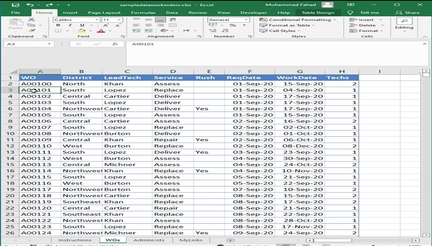Apply Percent Style
The width and height of the screenshot is (432, 246).
pos(233,25)
